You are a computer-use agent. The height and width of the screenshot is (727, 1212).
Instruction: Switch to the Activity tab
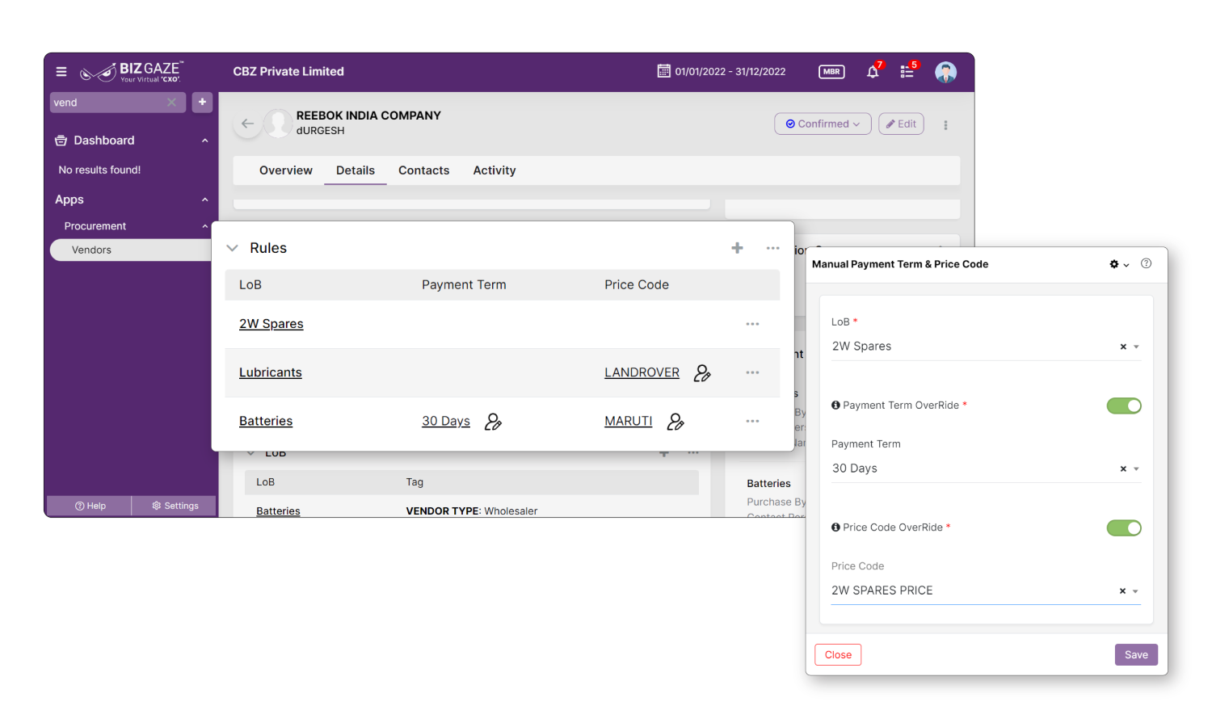click(494, 170)
